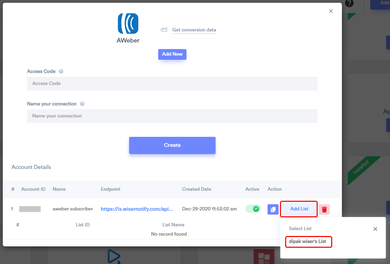Click the Account Details heading
Viewport: 390px width, 264px height.
coord(31,167)
